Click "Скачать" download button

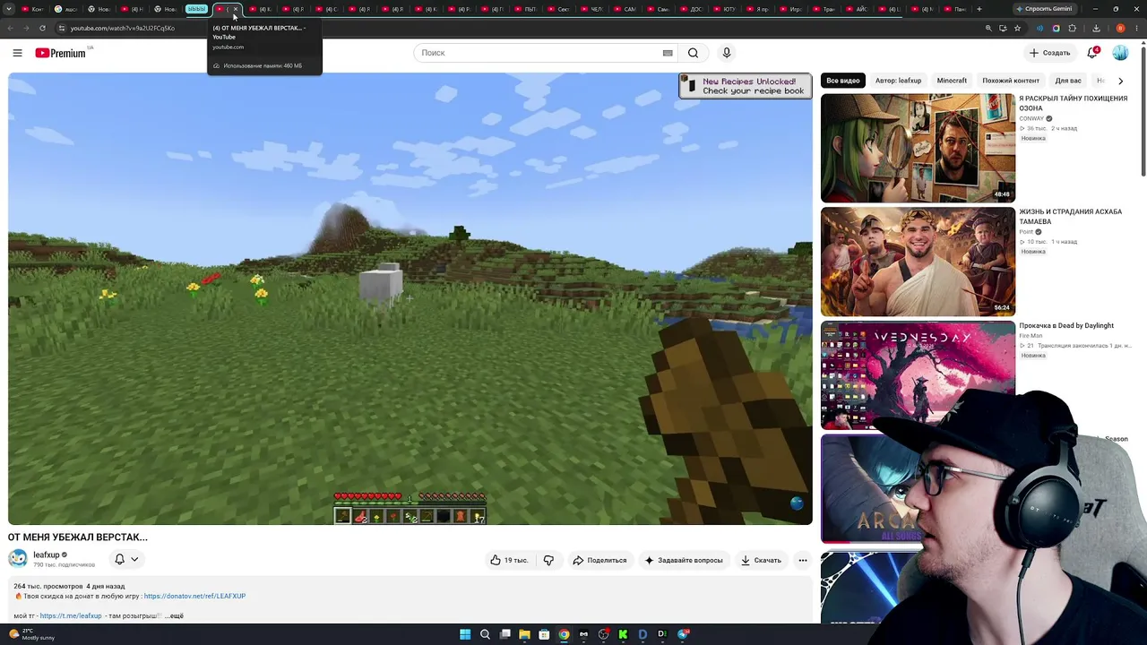(761, 560)
